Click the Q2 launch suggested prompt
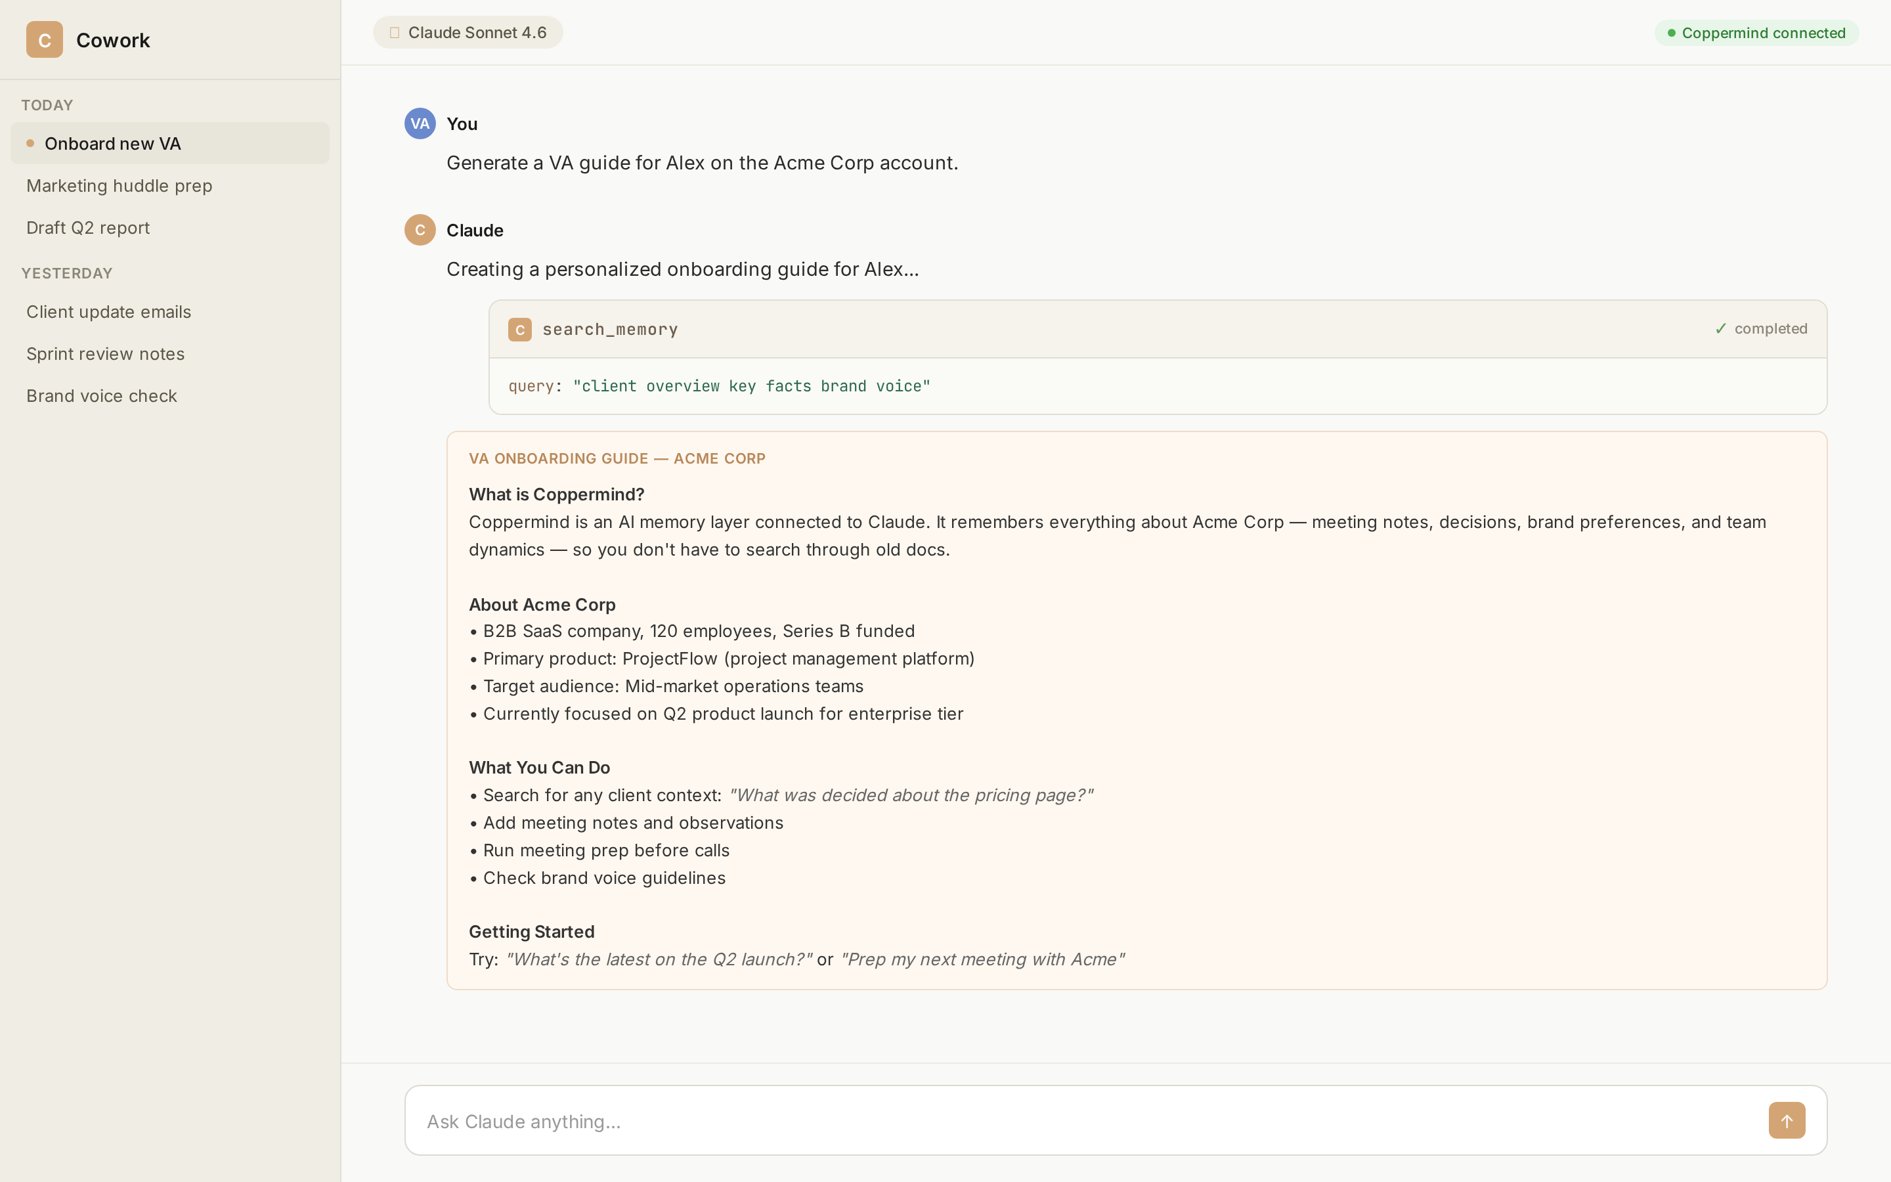Screen dimensions: 1891x1182 pos(659,959)
